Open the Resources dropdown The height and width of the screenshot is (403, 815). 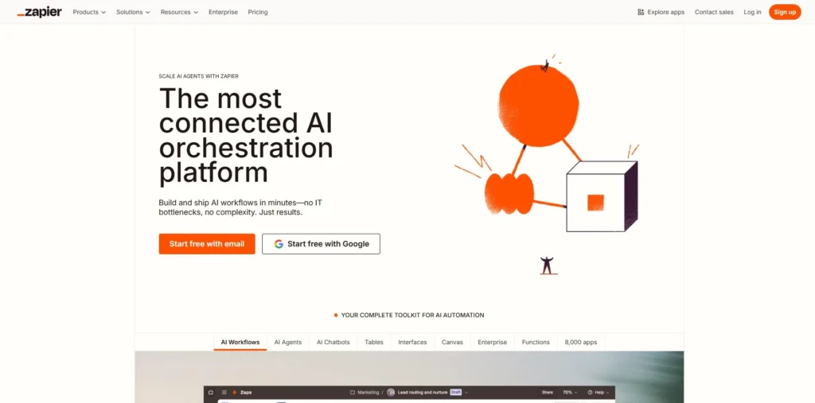coord(179,12)
